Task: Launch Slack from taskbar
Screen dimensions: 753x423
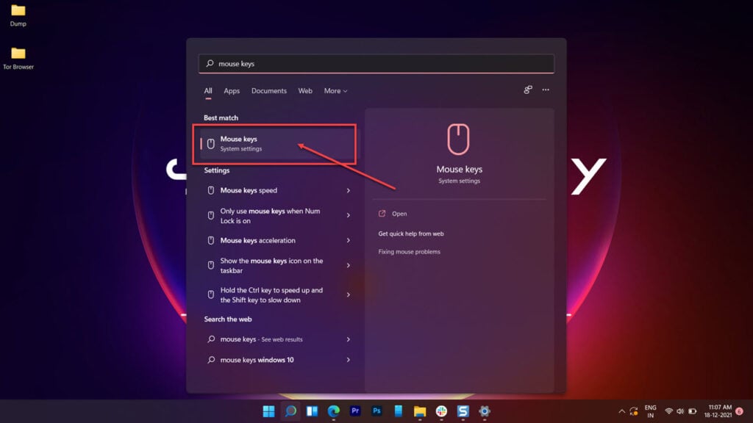Action: pos(441,411)
